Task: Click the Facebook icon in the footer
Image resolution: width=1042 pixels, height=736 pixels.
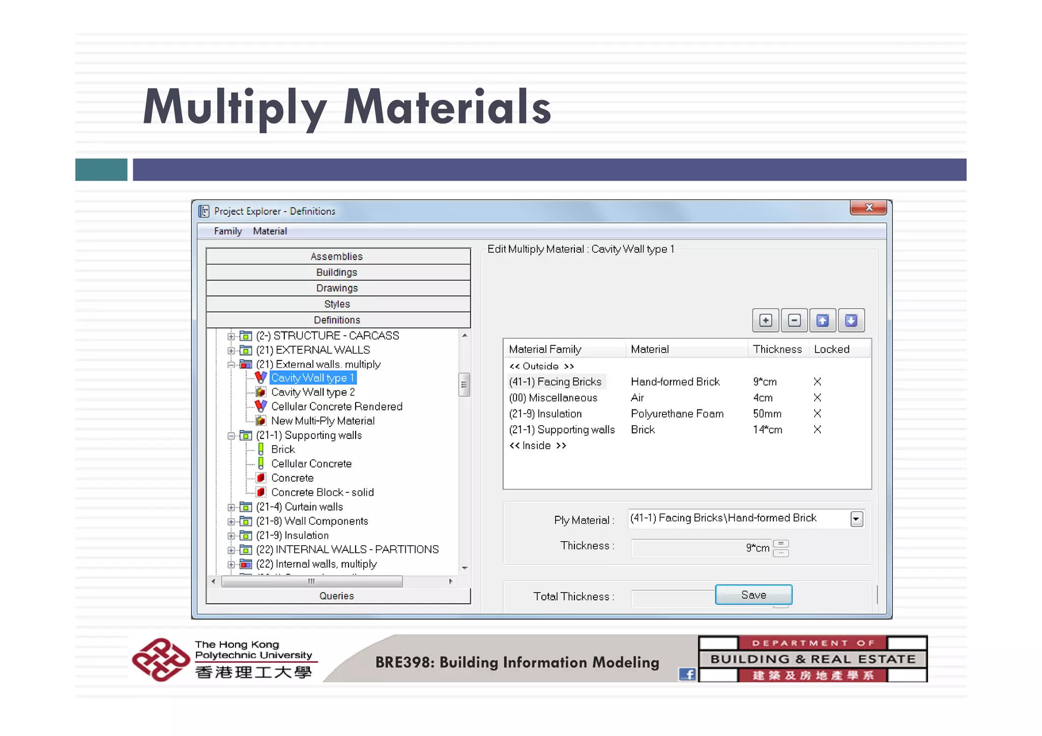Action: tap(687, 674)
